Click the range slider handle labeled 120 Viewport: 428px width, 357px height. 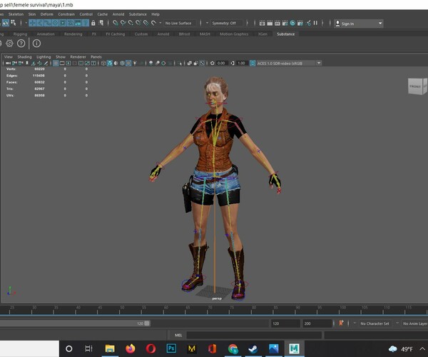(147, 323)
